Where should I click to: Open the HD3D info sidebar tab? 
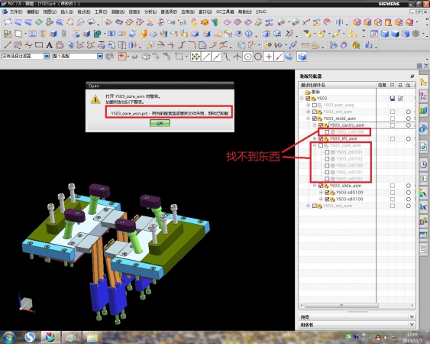(x=423, y=128)
